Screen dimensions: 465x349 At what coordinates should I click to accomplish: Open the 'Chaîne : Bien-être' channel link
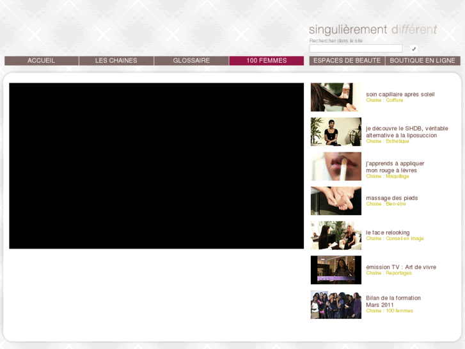[386, 204]
